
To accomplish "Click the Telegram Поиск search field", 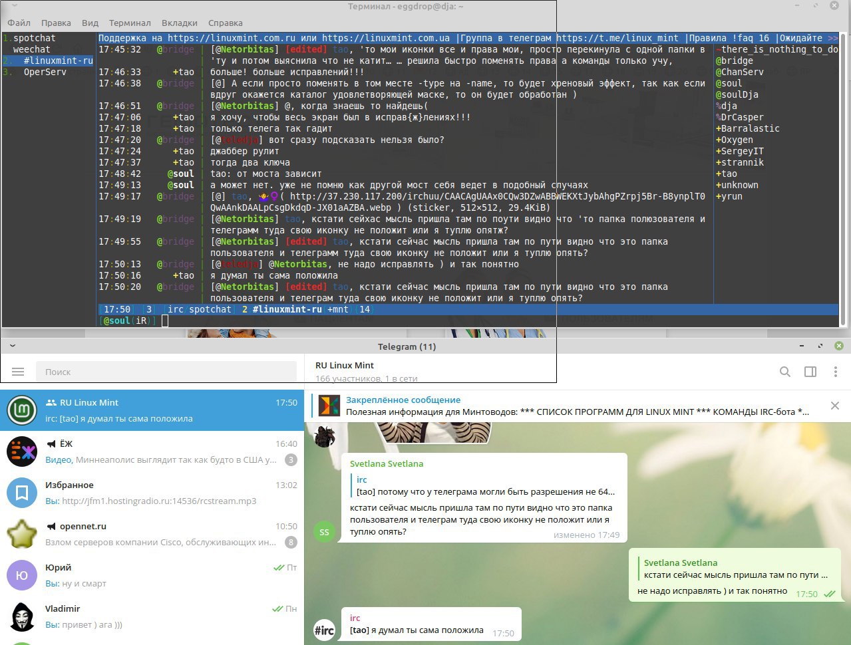I will 166,372.
